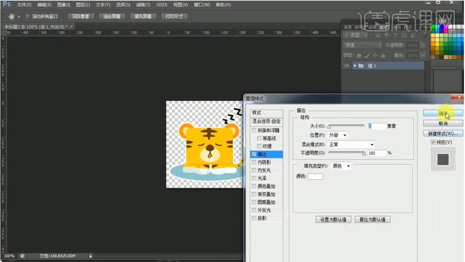Click the 填充屏幕 button
Screen dimensions: 465x262
click(x=143, y=16)
